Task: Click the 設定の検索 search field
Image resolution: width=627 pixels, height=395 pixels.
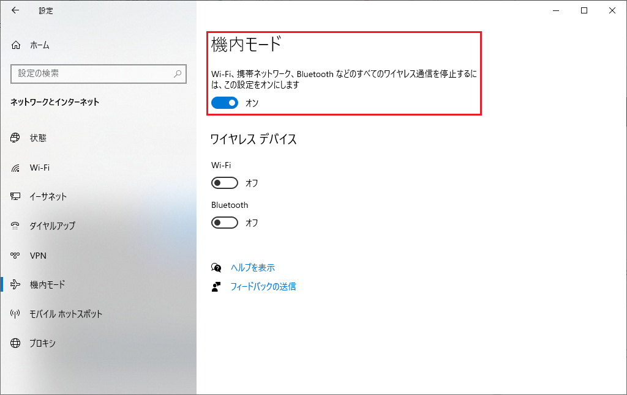Action: tap(92, 73)
